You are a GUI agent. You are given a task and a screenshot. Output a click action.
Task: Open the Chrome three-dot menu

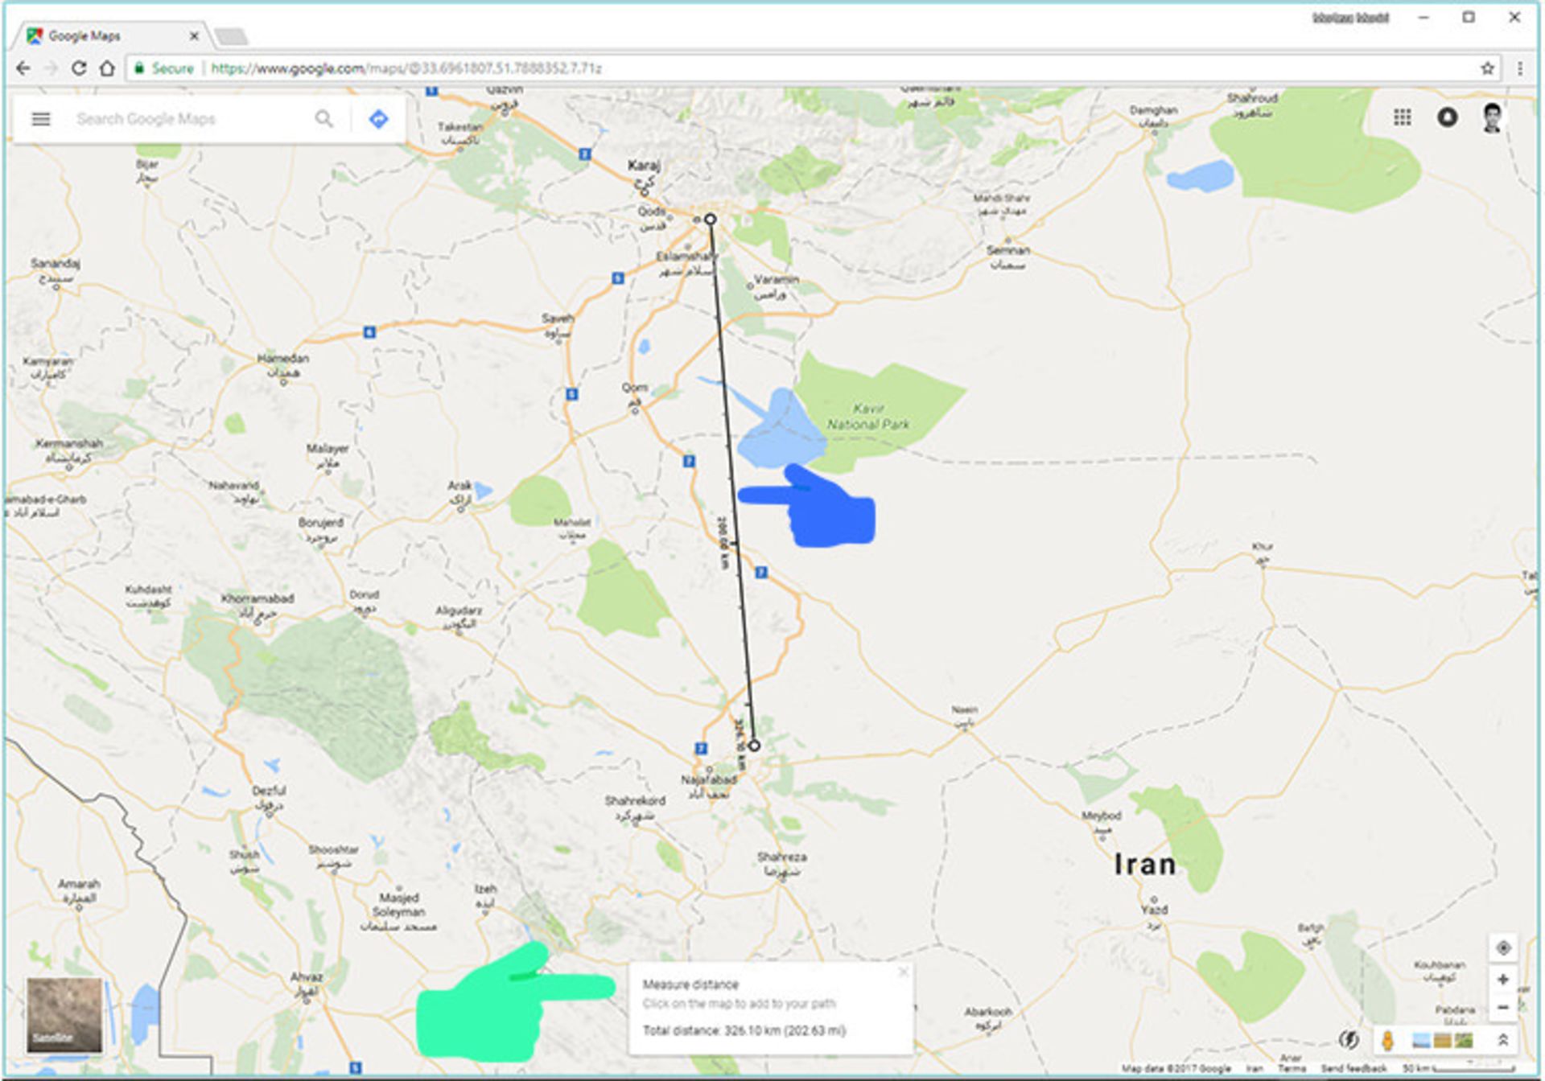coord(1520,68)
